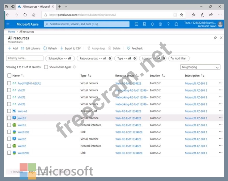Open the Help question mark
This screenshot has height=181, width=228.
point(168,24)
